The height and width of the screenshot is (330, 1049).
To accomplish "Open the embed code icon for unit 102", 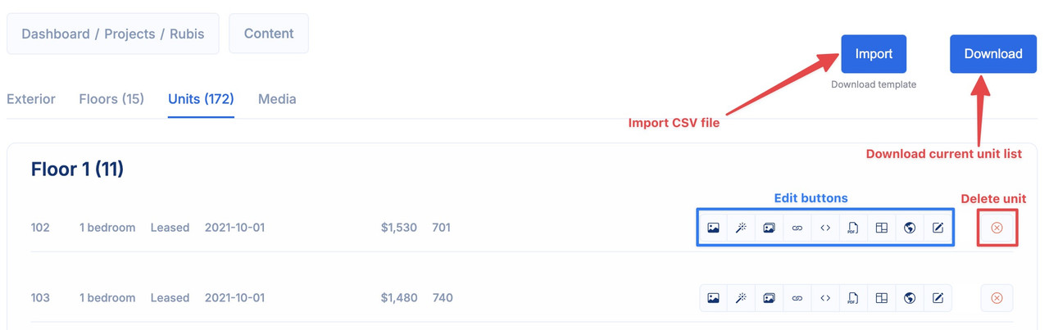I will click(825, 228).
